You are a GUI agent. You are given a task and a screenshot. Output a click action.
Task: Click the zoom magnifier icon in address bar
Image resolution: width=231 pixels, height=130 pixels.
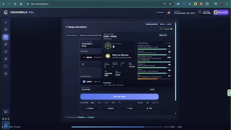click(x=165, y=4)
